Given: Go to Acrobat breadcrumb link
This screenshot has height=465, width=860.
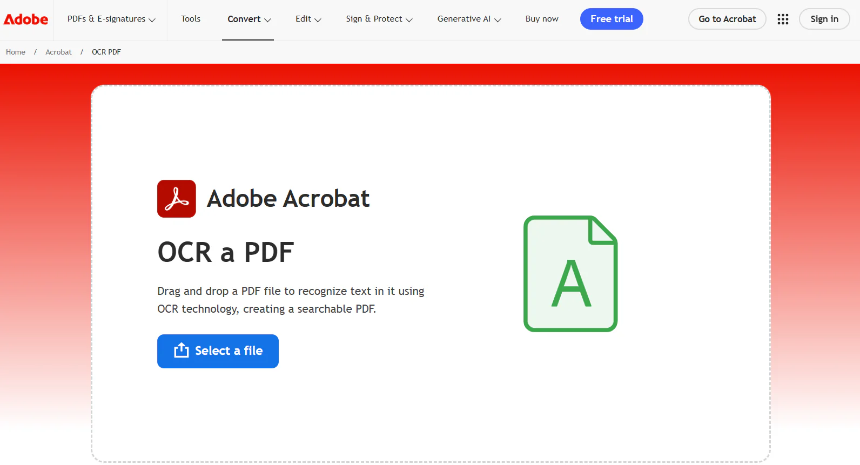Looking at the screenshot, I should coord(58,52).
